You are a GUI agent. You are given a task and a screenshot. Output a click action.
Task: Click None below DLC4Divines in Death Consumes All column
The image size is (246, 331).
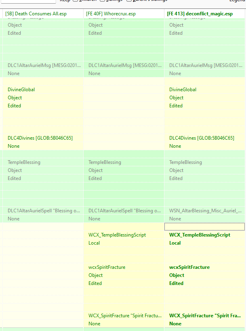pyautogui.click(x=13, y=146)
